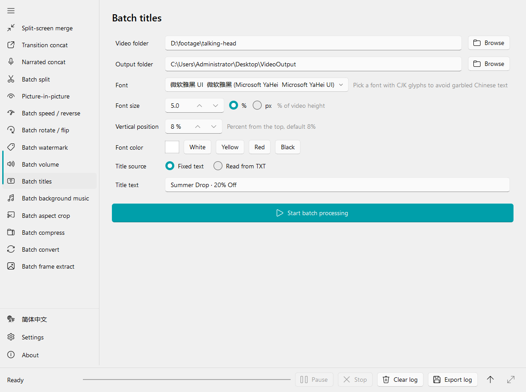Select Read from TXT title source

click(218, 166)
